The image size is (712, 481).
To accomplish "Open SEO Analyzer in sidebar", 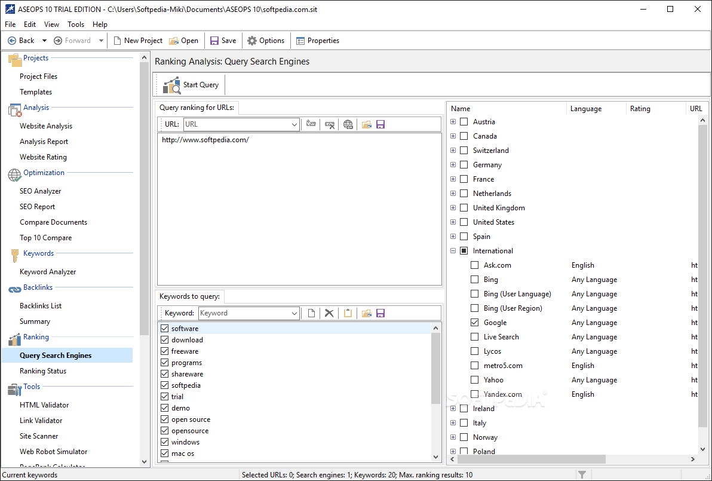I will [41, 191].
